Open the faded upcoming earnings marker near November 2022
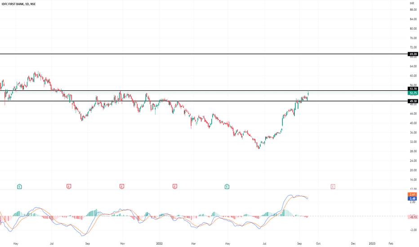Screen dimensions: 419x247 pyautogui.click(x=333, y=187)
